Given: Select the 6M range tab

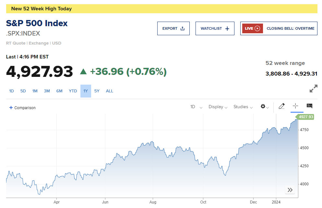Looking at the screenshot, I should 59,91.
